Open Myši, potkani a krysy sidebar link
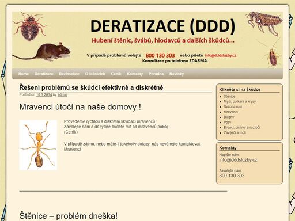Screen dimensions: 295x221 (x=240, y=101)
